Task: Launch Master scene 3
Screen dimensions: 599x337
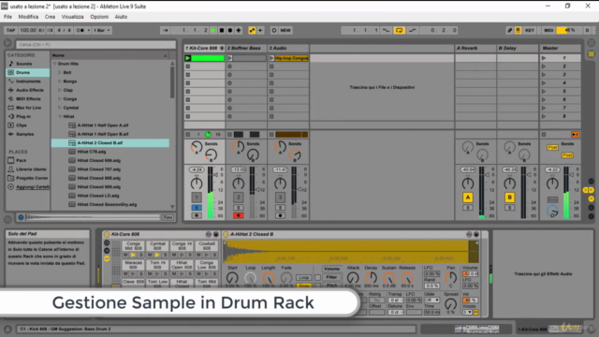Action: [x=544, y=75]
